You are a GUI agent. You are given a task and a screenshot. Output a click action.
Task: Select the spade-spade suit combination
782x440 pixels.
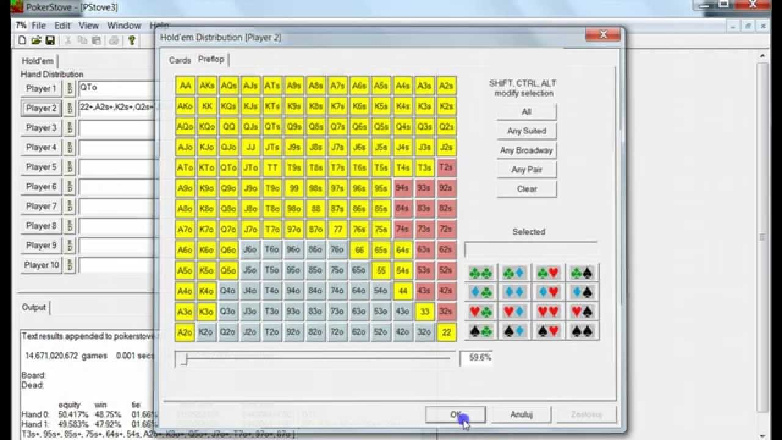pyautogui.click(x=582, y=331)
